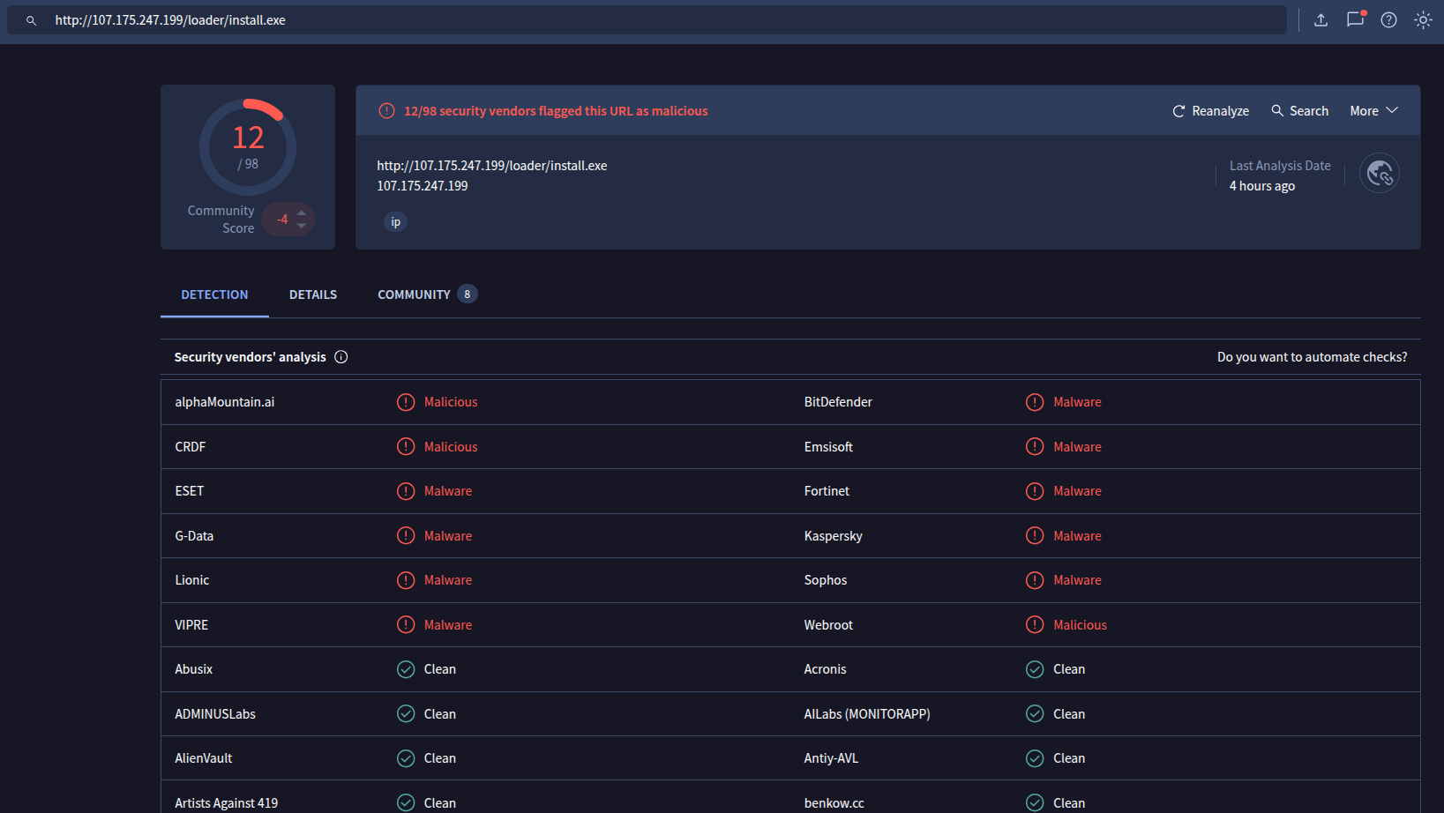Click the Reanalyze button
The image size is (1444, 813).
(1210, 111)
